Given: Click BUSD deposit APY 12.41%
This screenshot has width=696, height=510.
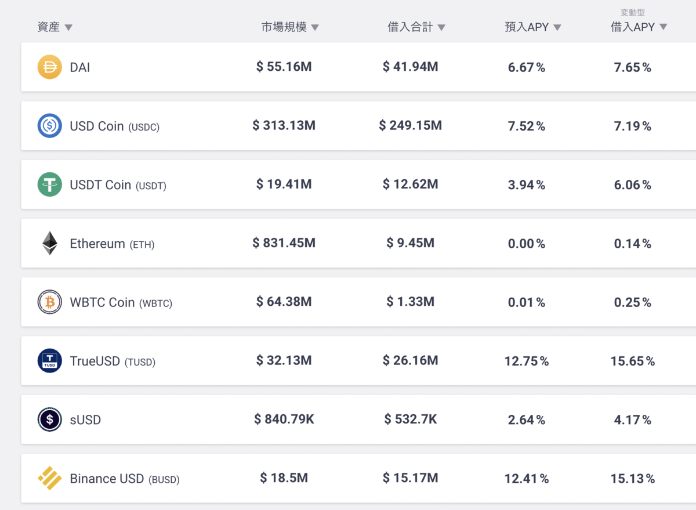Looking at the screenshot, I should pyautogui.click(x=527, y=479).
